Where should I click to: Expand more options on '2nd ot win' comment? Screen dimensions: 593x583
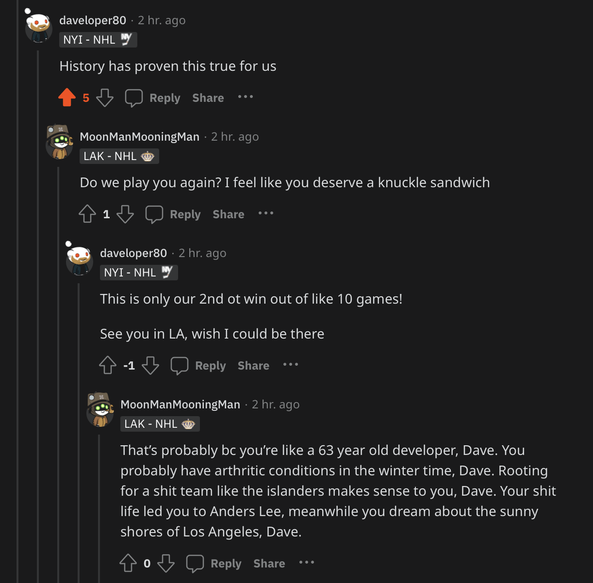291,365
